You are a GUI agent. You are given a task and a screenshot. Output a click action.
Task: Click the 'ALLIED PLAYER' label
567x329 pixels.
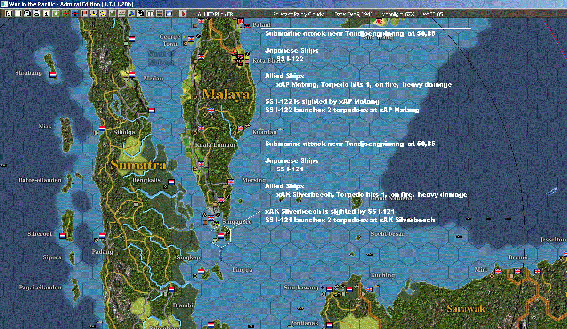click(215, 14)
